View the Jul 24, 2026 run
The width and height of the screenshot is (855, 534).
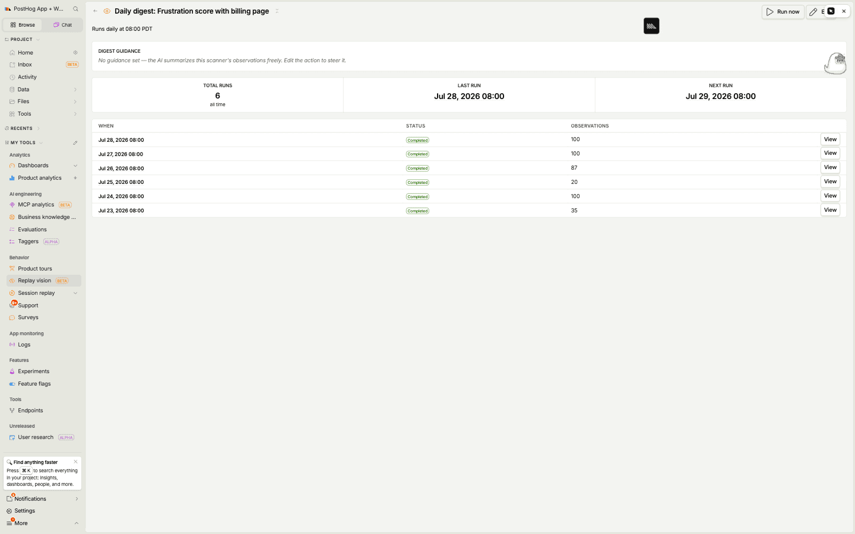830,196
